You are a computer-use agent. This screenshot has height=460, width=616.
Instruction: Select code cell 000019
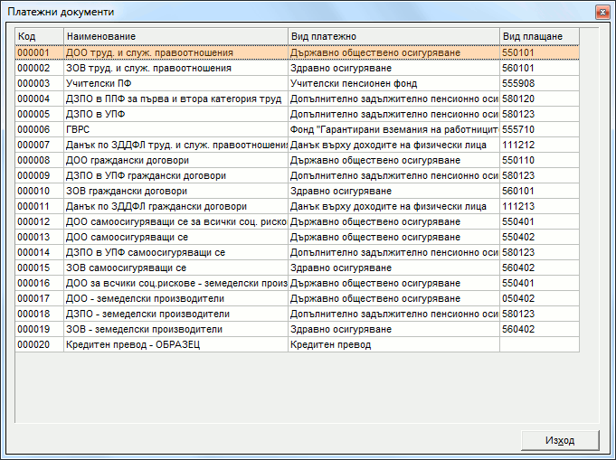click(39, 329)
